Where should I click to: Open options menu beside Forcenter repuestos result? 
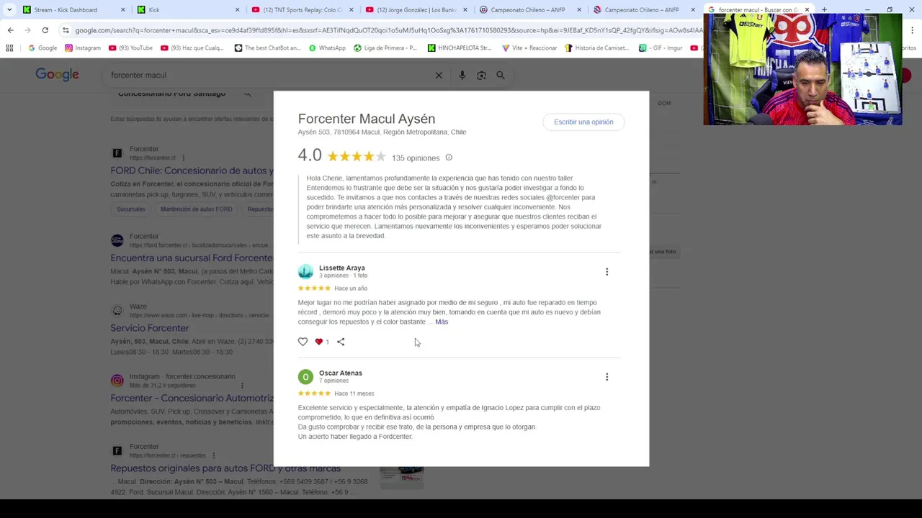click(213, 455)
